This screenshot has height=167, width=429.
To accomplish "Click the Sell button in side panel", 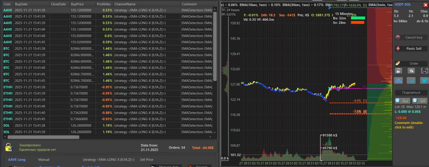I will 420,101.
